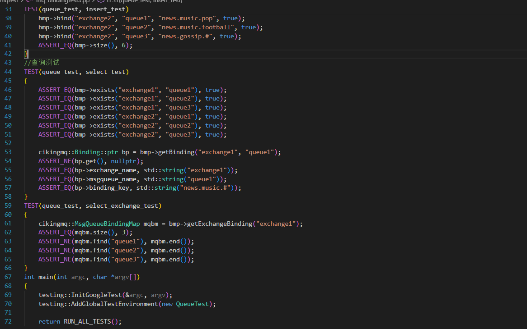Click line number 52 of the blank line
527x329 pixels.
click(x=8, y=143)
